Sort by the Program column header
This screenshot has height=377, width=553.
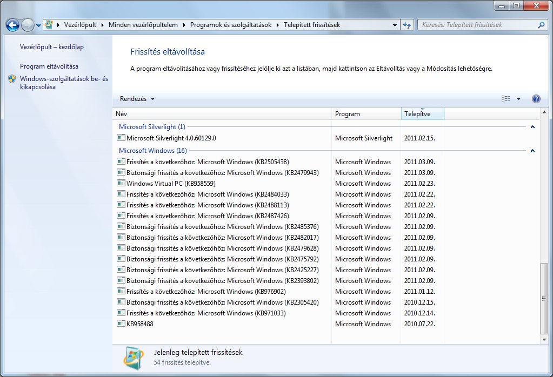[x=366, y=114]
